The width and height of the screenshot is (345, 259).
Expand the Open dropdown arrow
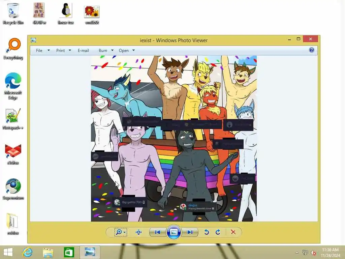133,50
